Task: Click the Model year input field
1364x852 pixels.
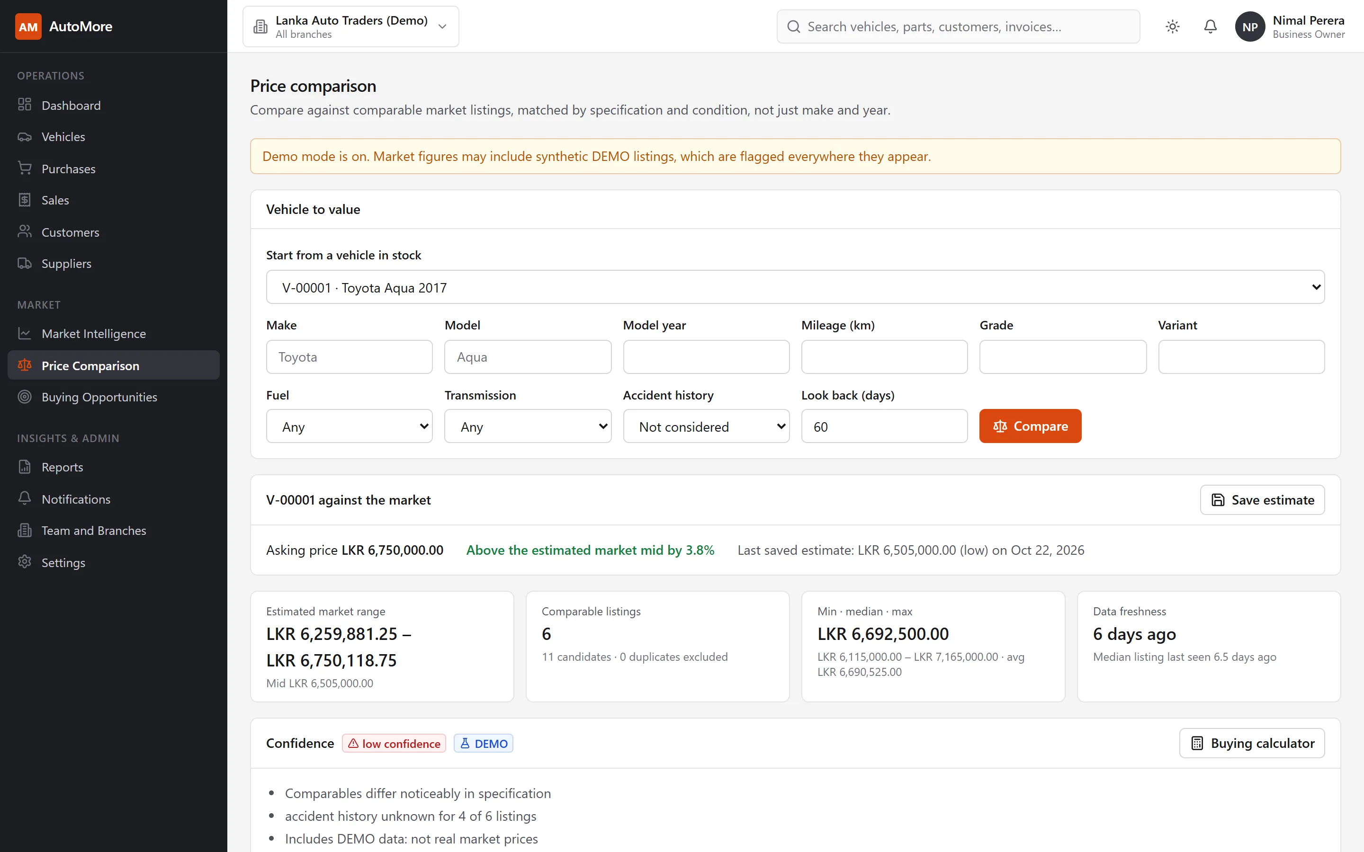Action: 706,357
